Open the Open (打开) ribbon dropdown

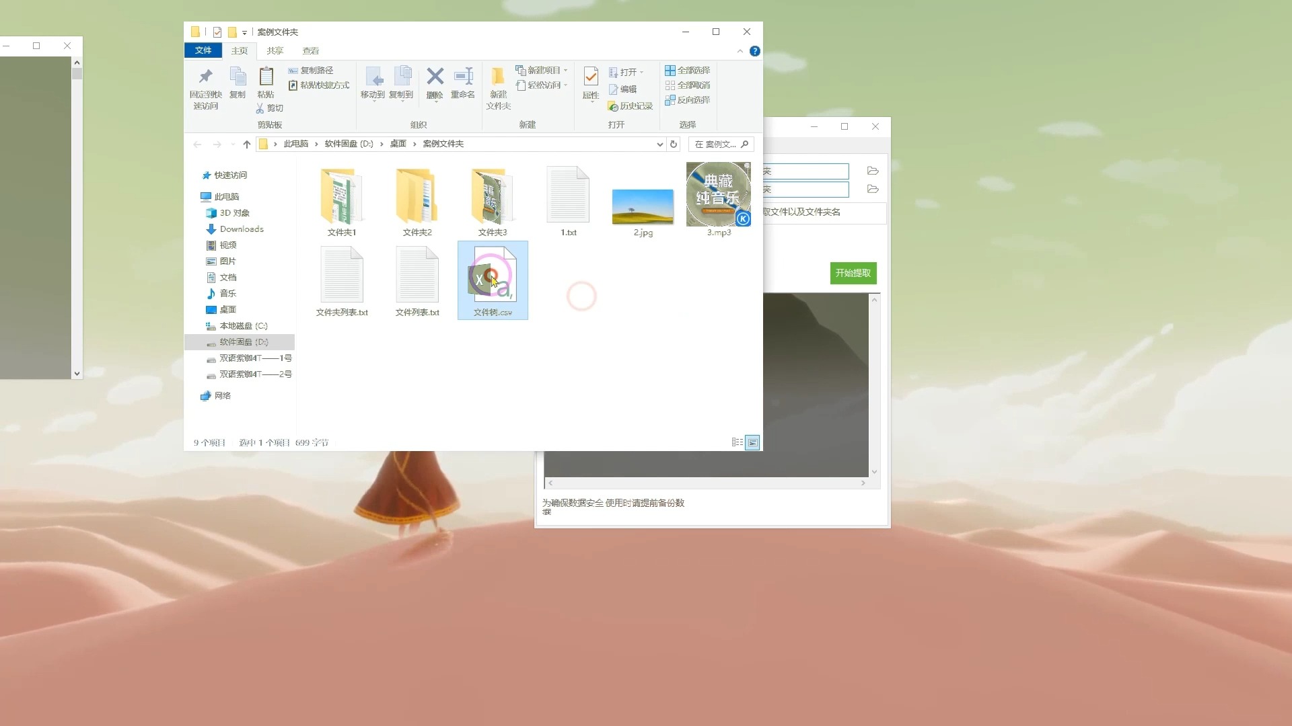[626, 73]
